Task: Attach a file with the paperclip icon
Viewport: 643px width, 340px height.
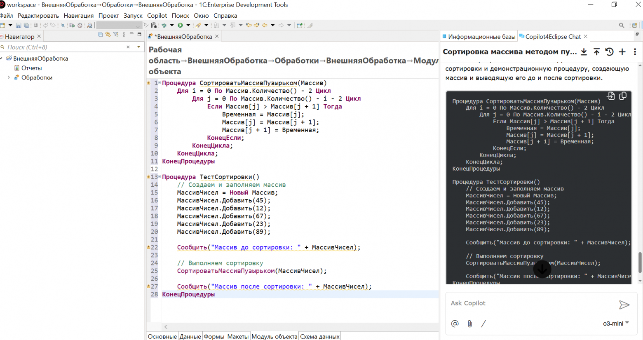Action: 469,324
